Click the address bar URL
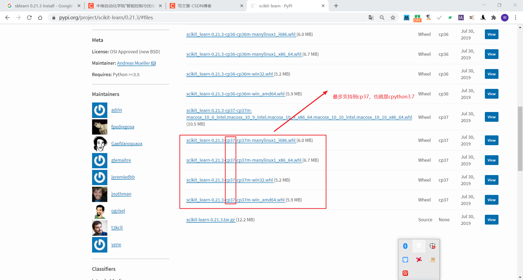Image resolution: width=523 pixels, height=280 pixels. click(106, 18)
